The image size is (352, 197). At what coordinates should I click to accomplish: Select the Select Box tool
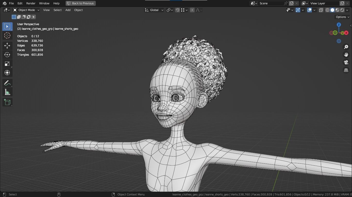(7, 26)
